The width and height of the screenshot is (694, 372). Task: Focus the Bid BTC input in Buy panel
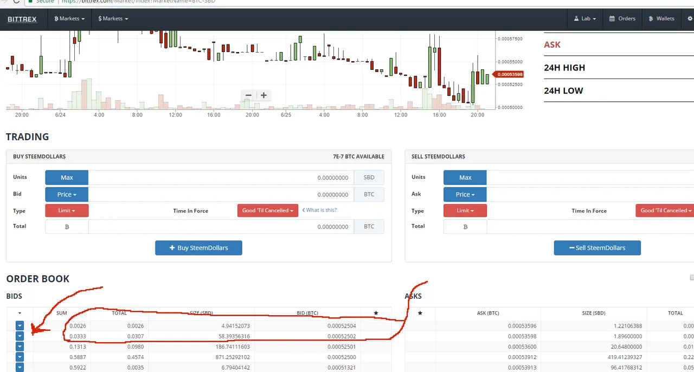point(221,194)
